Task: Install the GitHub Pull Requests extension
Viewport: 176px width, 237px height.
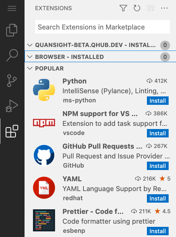Action: coord(158,166)
